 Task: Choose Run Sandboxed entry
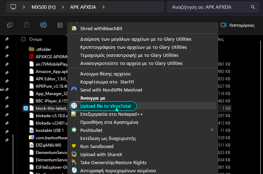(143, 146)
